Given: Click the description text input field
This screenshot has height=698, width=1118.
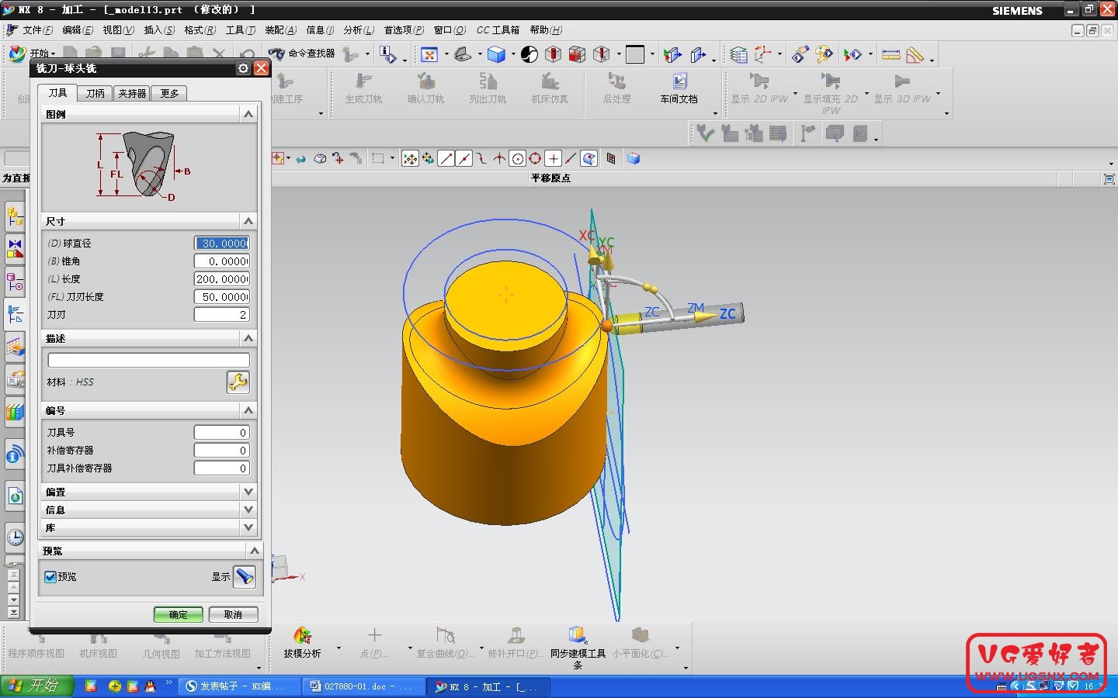Looking at the screenshot, I should point(149,360).
